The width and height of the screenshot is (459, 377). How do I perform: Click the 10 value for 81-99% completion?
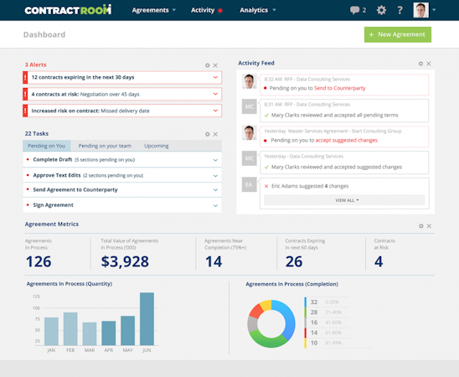(x=314, y=343)
